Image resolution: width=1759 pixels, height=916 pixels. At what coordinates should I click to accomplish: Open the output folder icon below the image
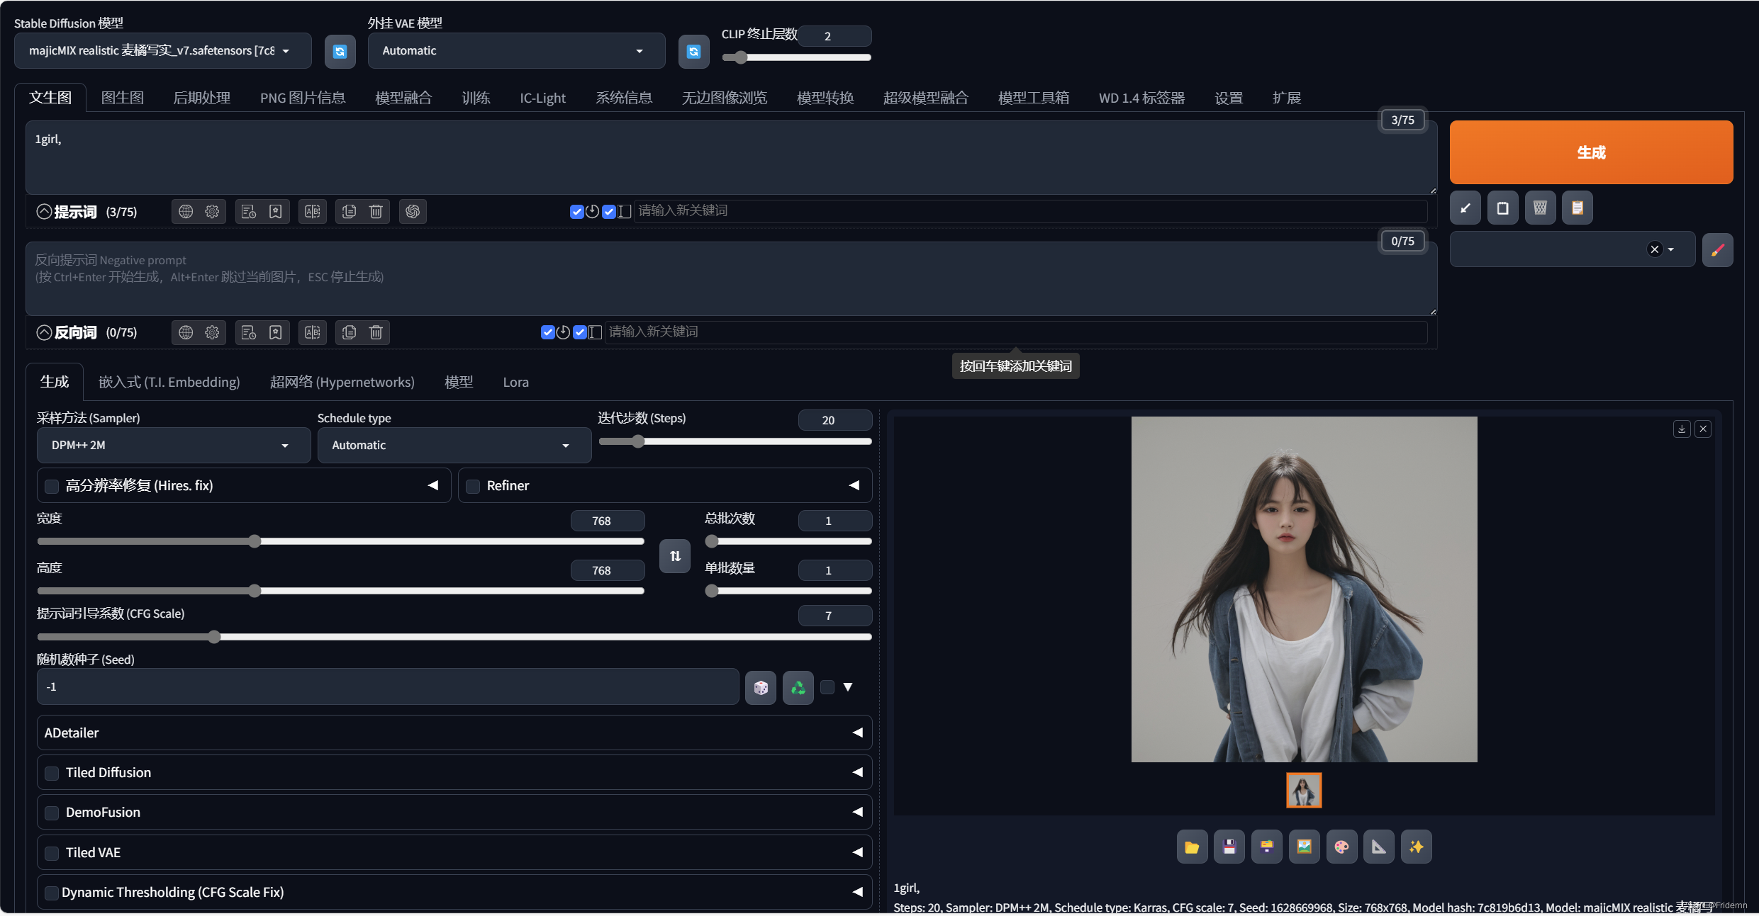pos(1192,847)
